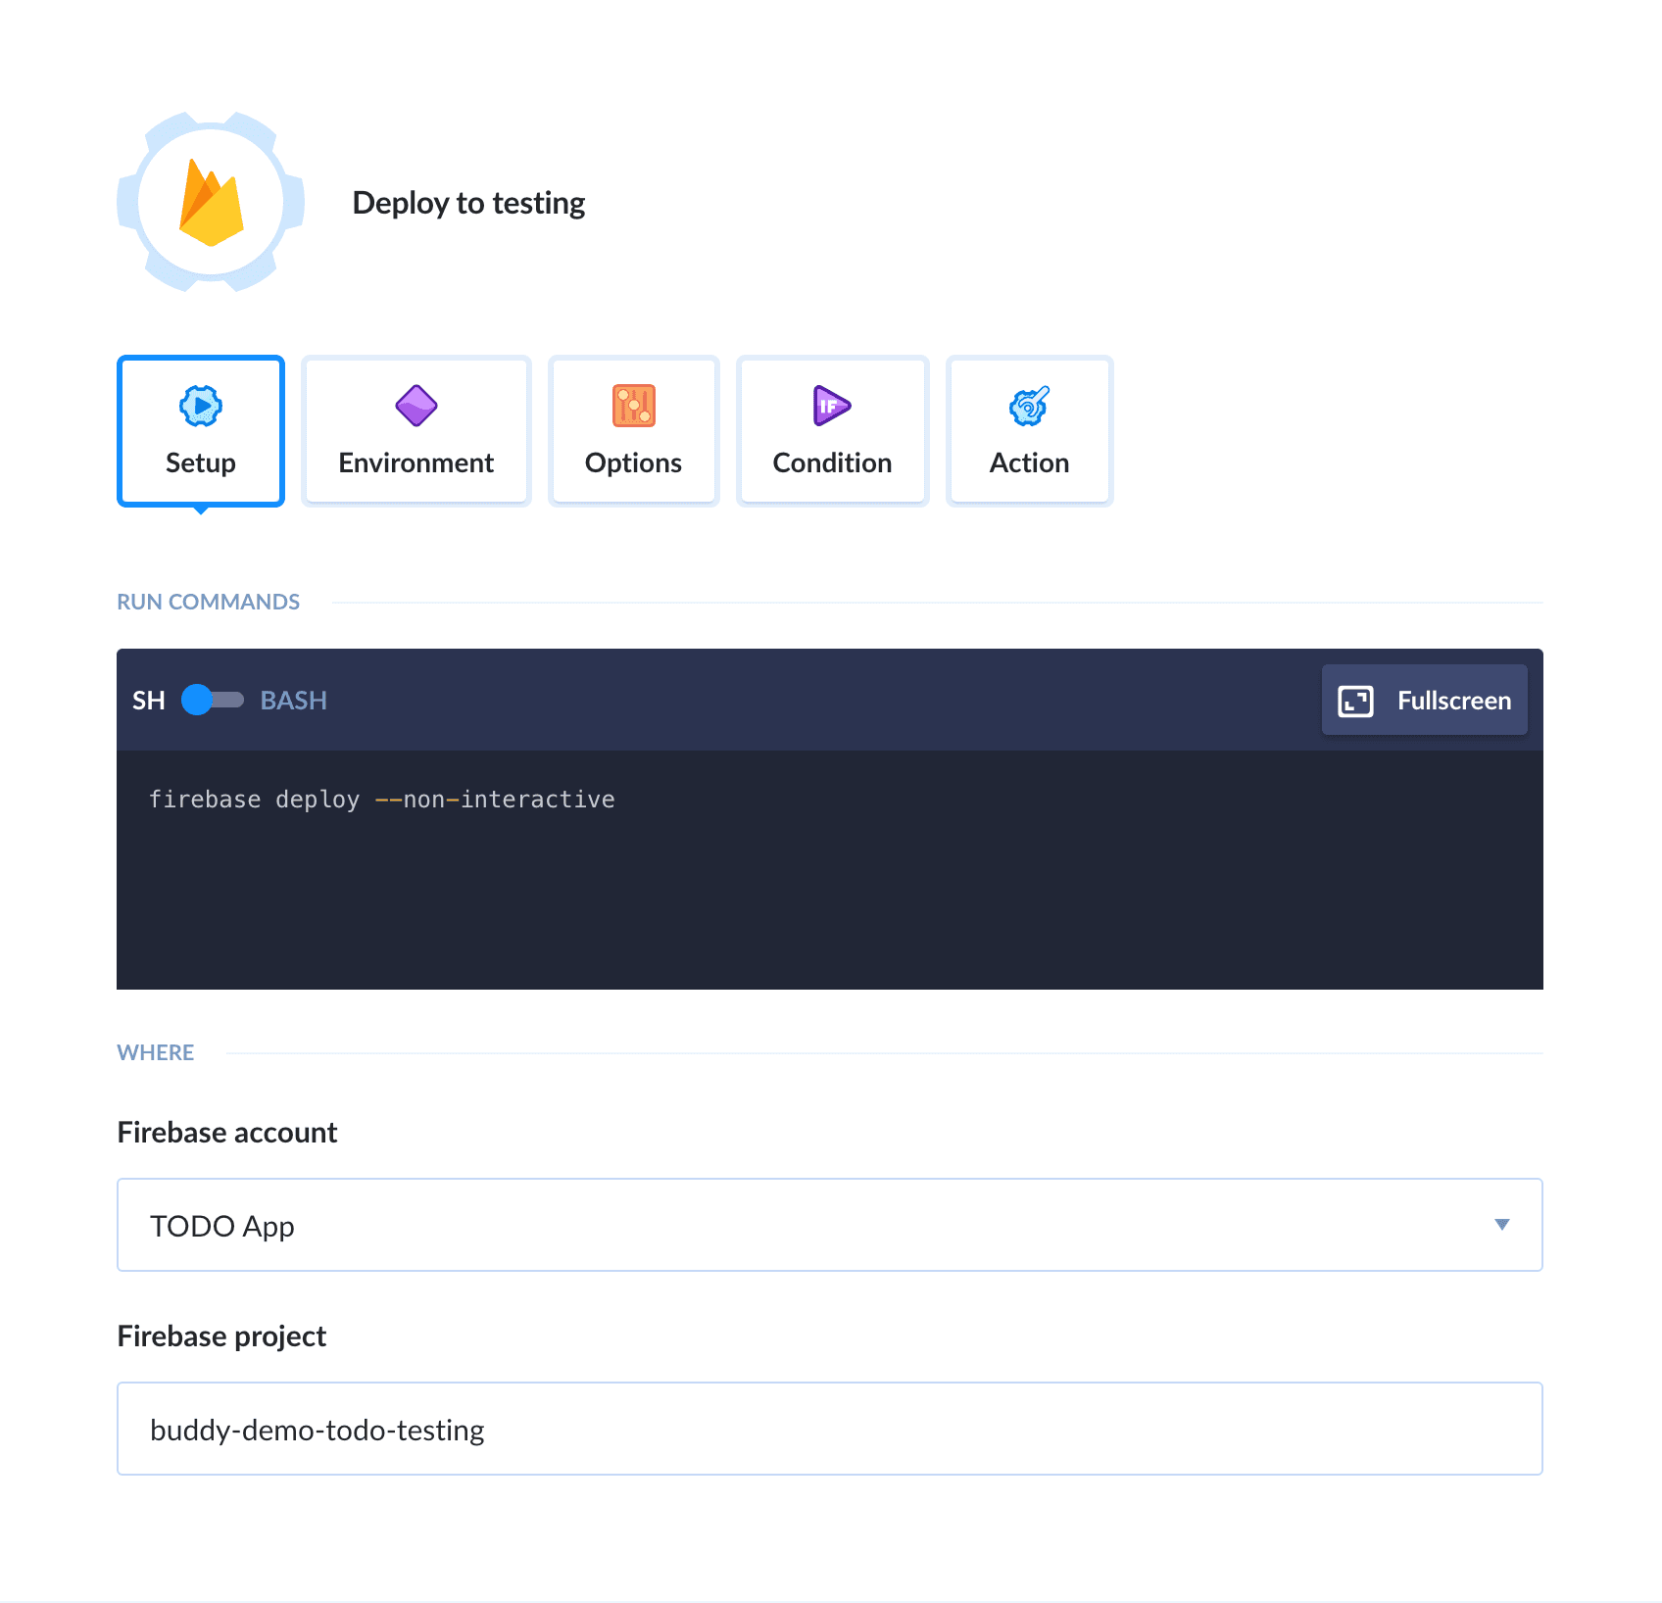This screenshot has width=1662, height=1603.
Task: Open the Firebase account dropdown
Action: coord(829,1225)
